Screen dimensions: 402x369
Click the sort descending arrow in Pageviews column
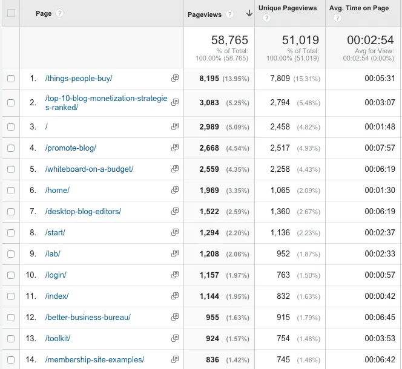[249, 13]
